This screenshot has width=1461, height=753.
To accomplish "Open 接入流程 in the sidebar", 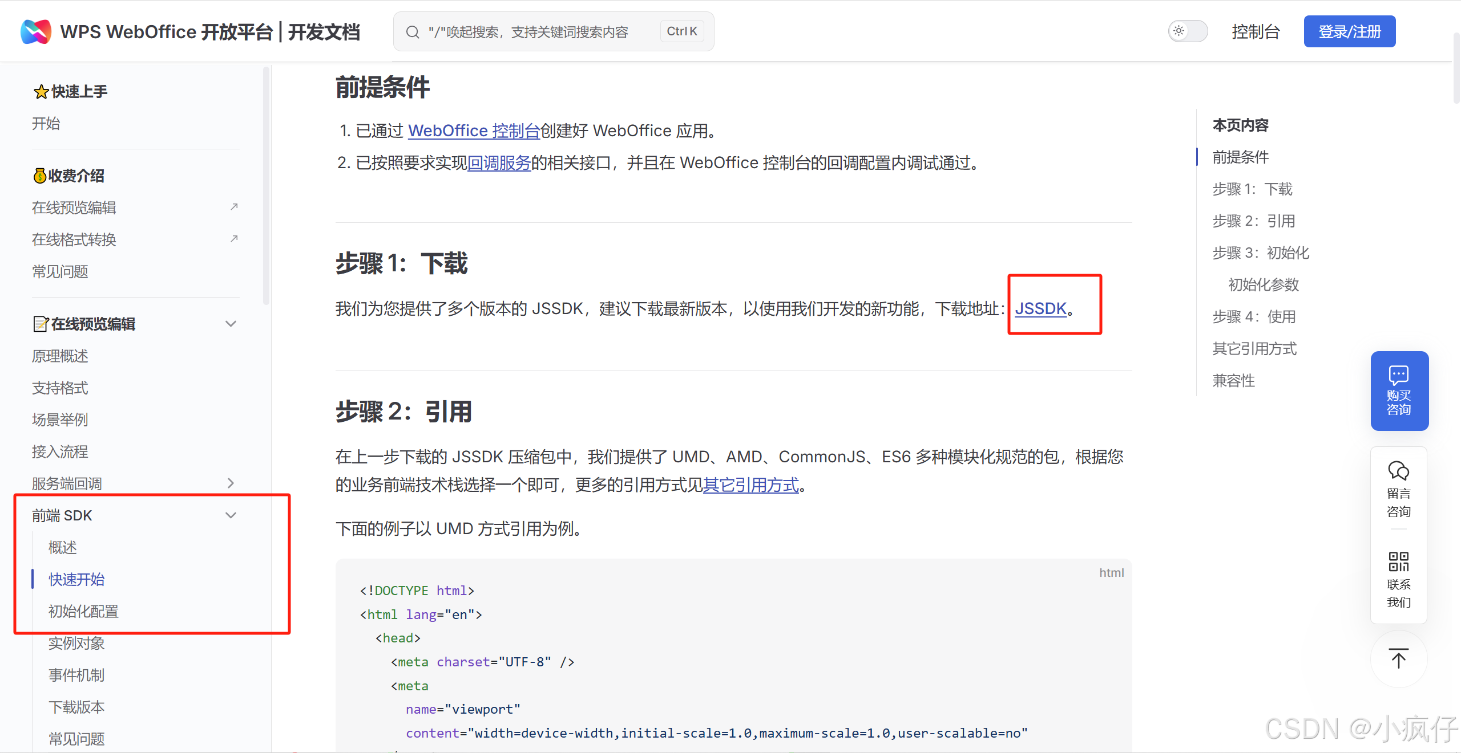I will 60,452.
